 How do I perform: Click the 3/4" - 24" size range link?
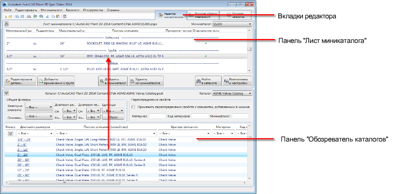(x=24, y=139)
